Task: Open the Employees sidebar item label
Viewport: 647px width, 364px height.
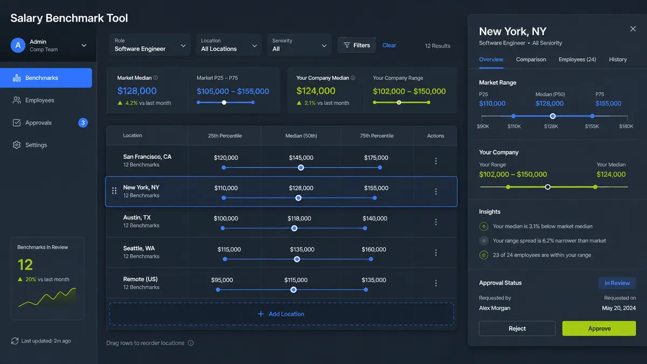Action: coord(40,100)
